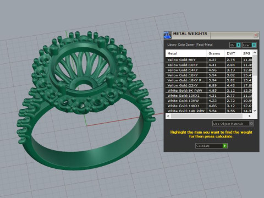Select the Yellow Gold:22KY row
The image size is (264, 198).
(x=209, y=85)
